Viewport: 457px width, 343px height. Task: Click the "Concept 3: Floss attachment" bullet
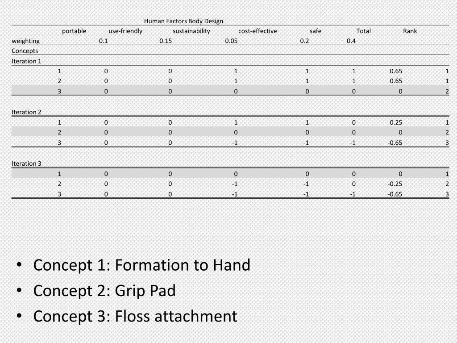(x=135, y=316)
